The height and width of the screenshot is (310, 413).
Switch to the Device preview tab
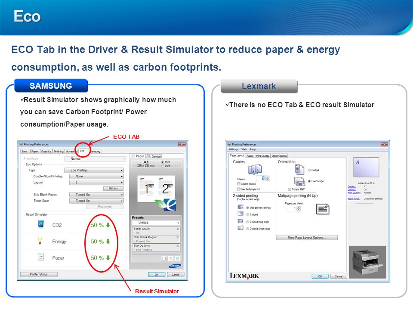tap(154, 156)
